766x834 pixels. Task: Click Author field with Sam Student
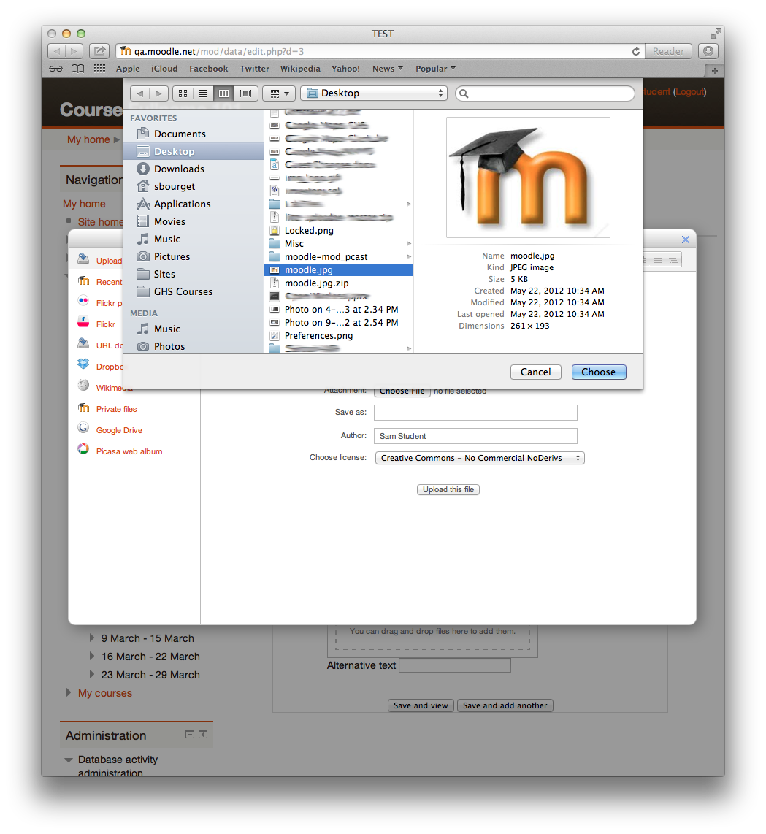point(475,436)
